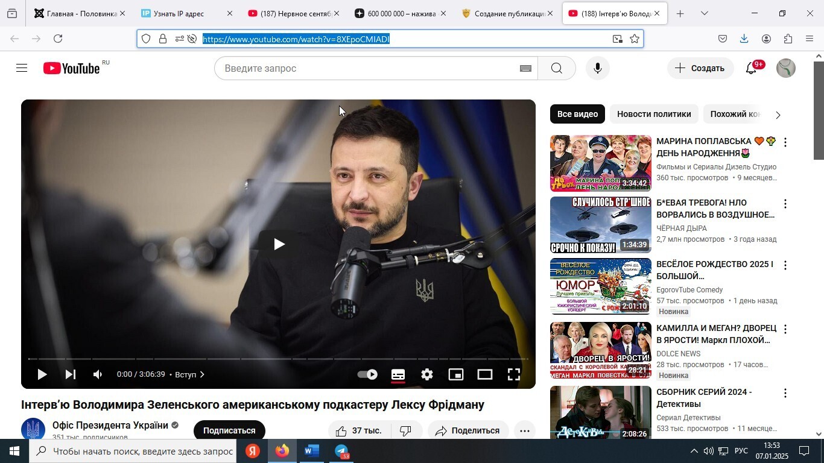Screen dimensions: 824x463
Task: Open video player settings gear
Action: tap(427, 374)
